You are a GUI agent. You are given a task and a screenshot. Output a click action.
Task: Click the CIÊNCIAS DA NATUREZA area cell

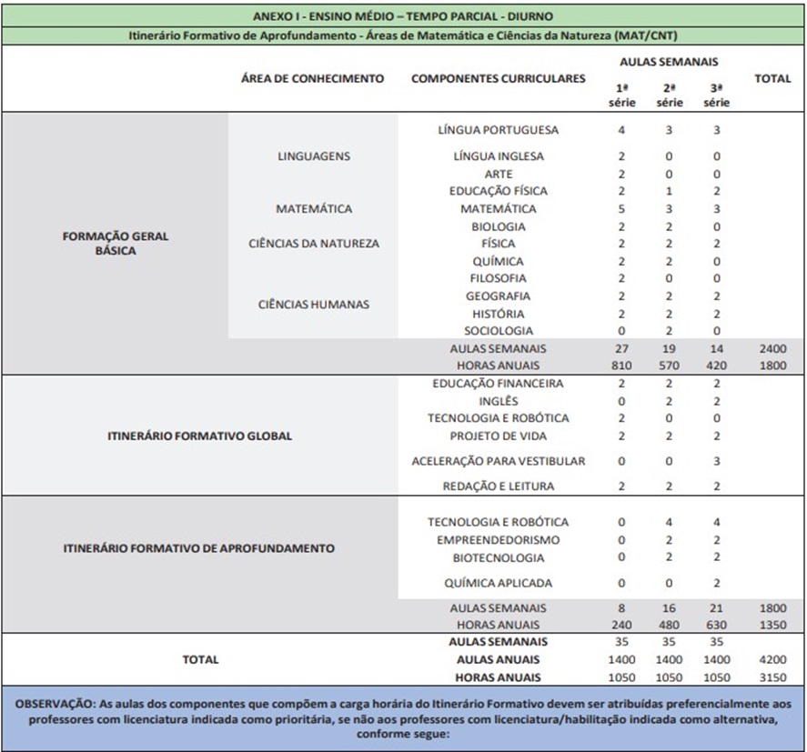tap(313, 244)
